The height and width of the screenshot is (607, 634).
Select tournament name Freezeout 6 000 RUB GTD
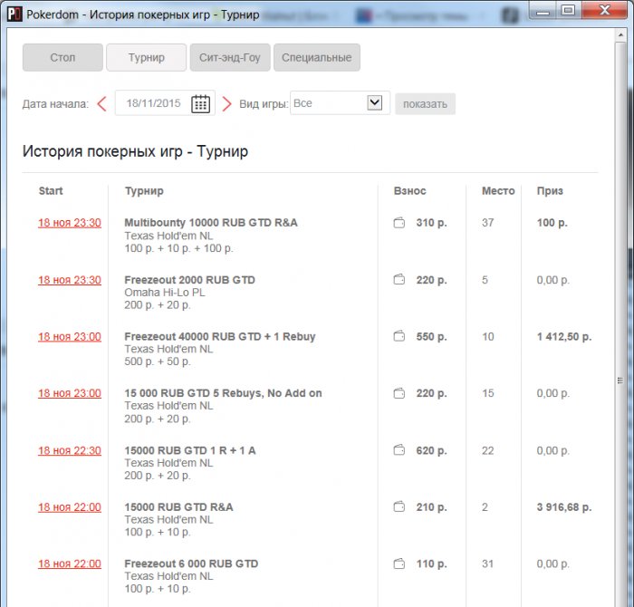[191, 564]
